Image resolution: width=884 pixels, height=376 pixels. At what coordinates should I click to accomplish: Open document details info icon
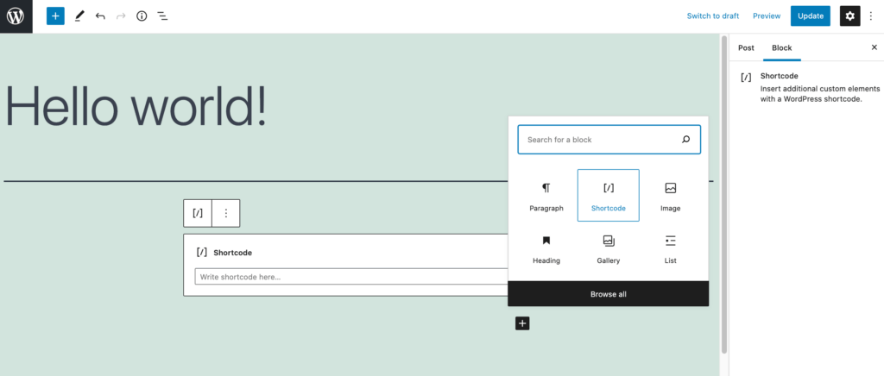[142, 16]
